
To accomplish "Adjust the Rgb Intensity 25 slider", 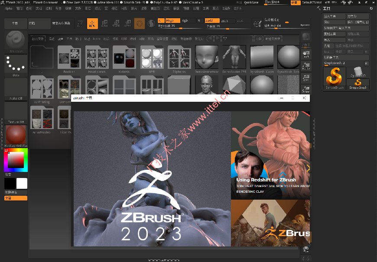I will 181,26.
